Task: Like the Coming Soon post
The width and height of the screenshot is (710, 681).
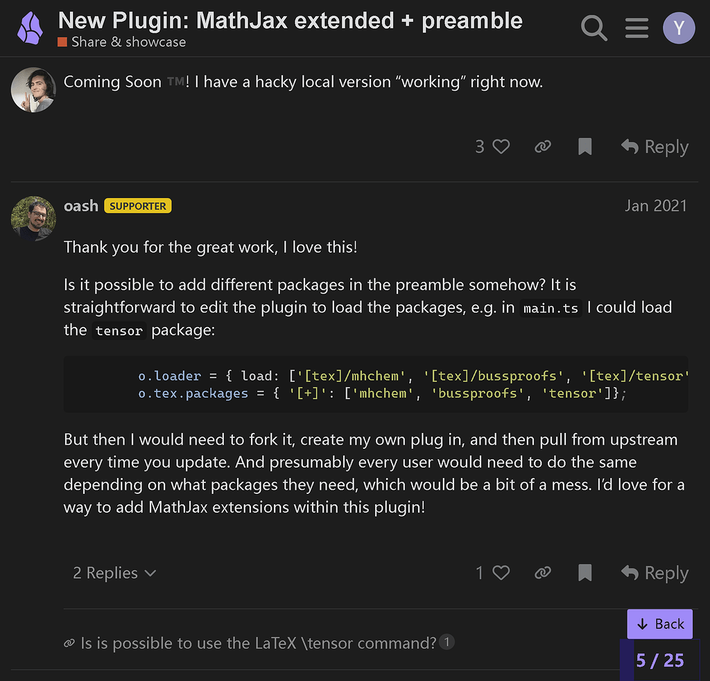Action: point(501,146)
